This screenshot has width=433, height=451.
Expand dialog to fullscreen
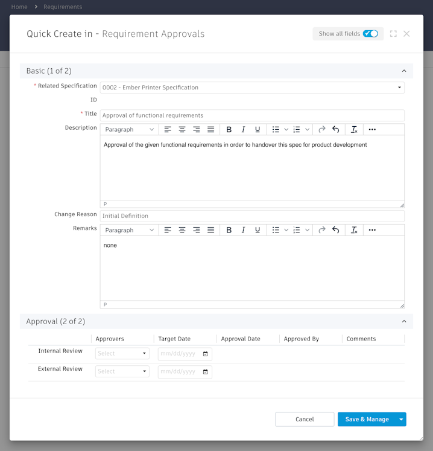[x=393, y=34]
